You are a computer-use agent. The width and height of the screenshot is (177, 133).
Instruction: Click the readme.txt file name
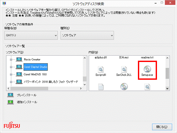[147, 57]
